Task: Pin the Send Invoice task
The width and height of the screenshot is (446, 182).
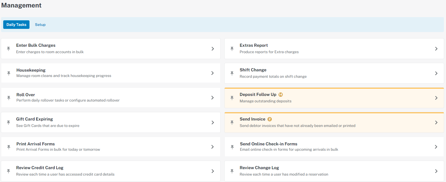Action: click(x=232, y=122)
